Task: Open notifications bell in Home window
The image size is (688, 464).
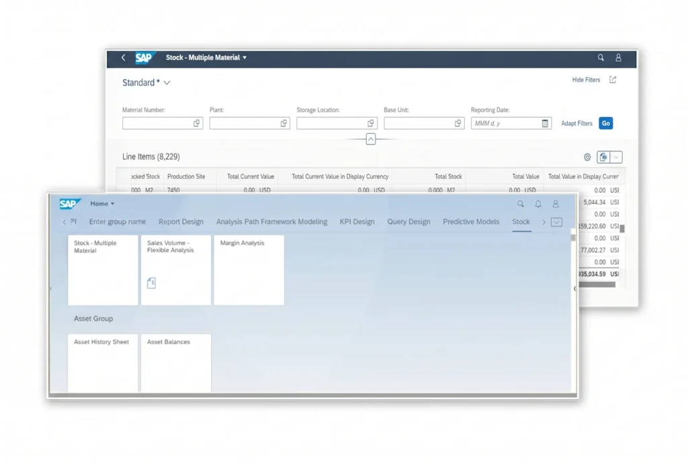Action: [538, 204]
